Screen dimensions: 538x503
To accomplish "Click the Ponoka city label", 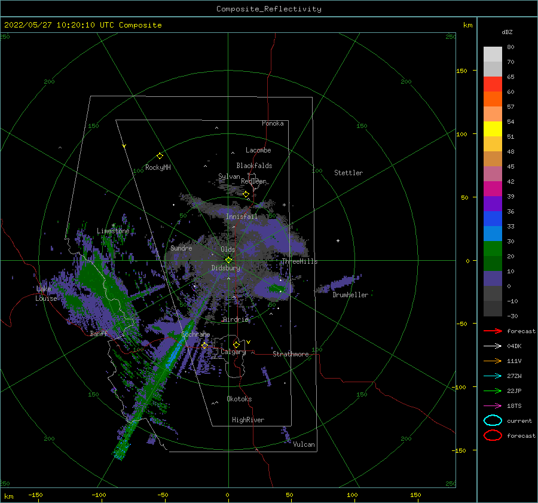I will coord(273,123).
